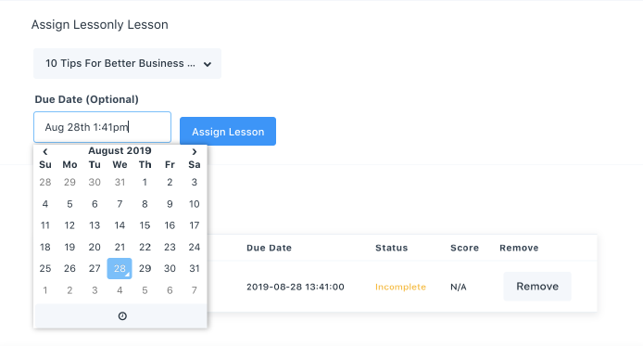The image size is (643, 346).
Task: Go to previous month in calendar
Action: tap(45, 151)
